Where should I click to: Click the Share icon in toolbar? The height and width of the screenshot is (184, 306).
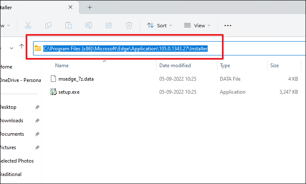109,25
